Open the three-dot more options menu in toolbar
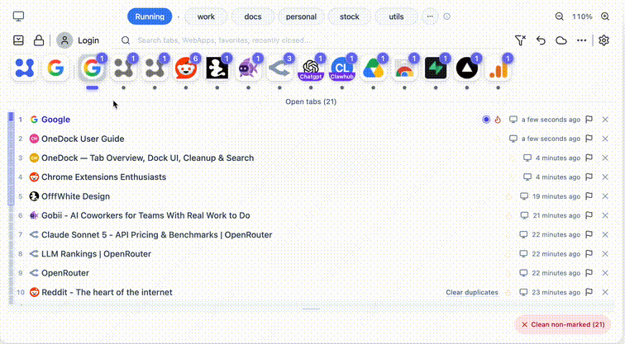Image resolution: width=625 pixels, height=344 pixels. click(581, 40)
